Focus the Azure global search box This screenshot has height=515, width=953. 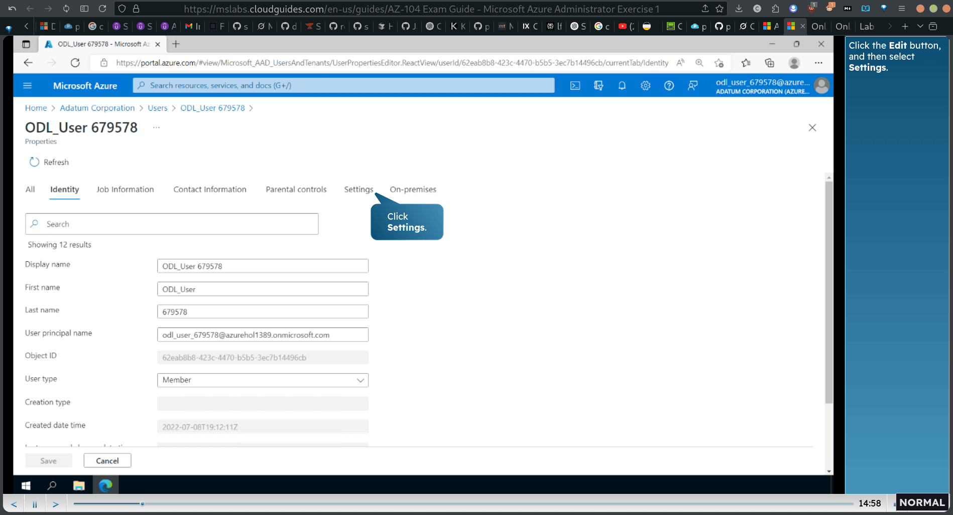[x=343, y=86]
